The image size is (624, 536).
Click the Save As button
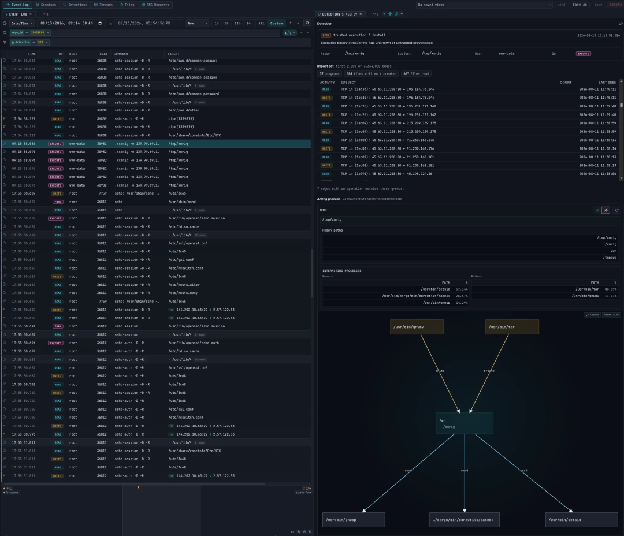click(x=580, y=5)
